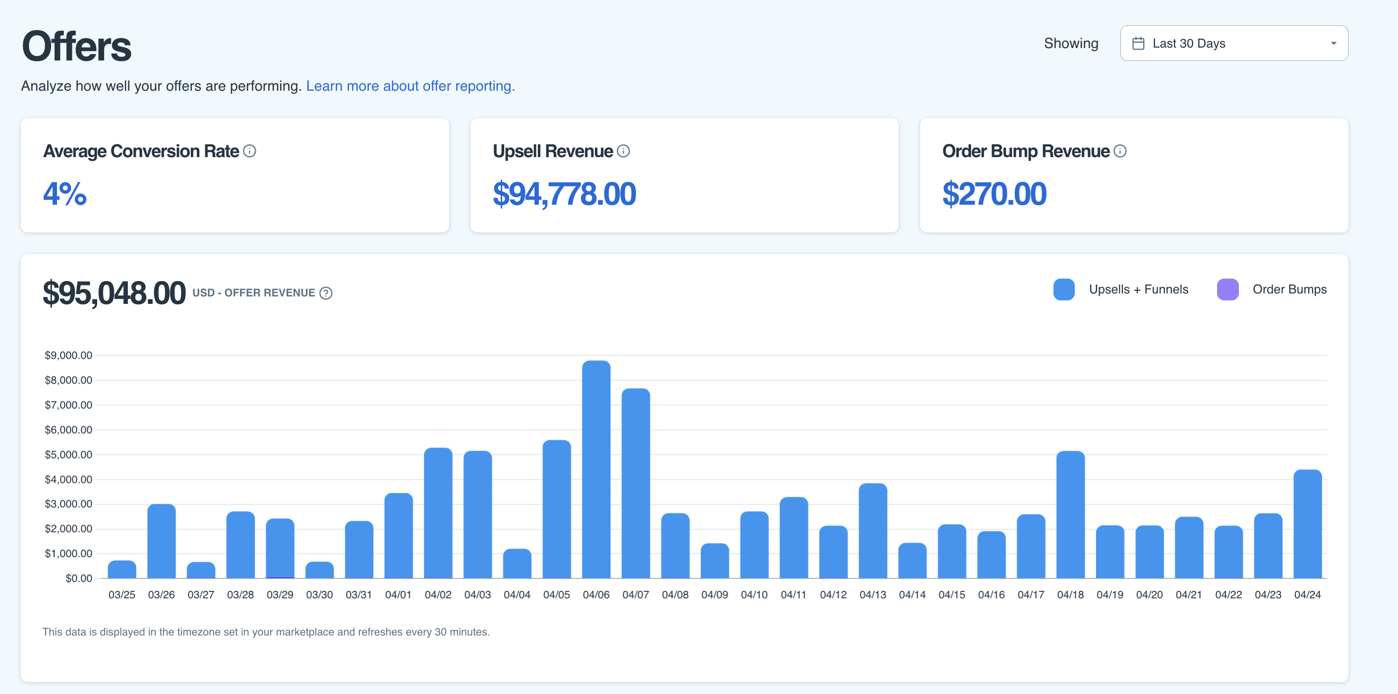The image size is (1398, 694).
Task: Click the Offer Revenue help question icon
Action: coord(326,293)
